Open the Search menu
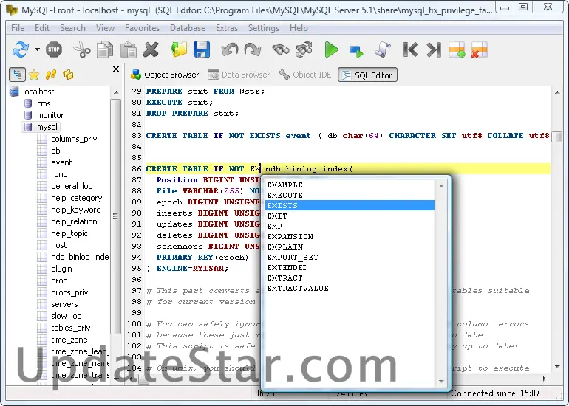 [72, 28]
